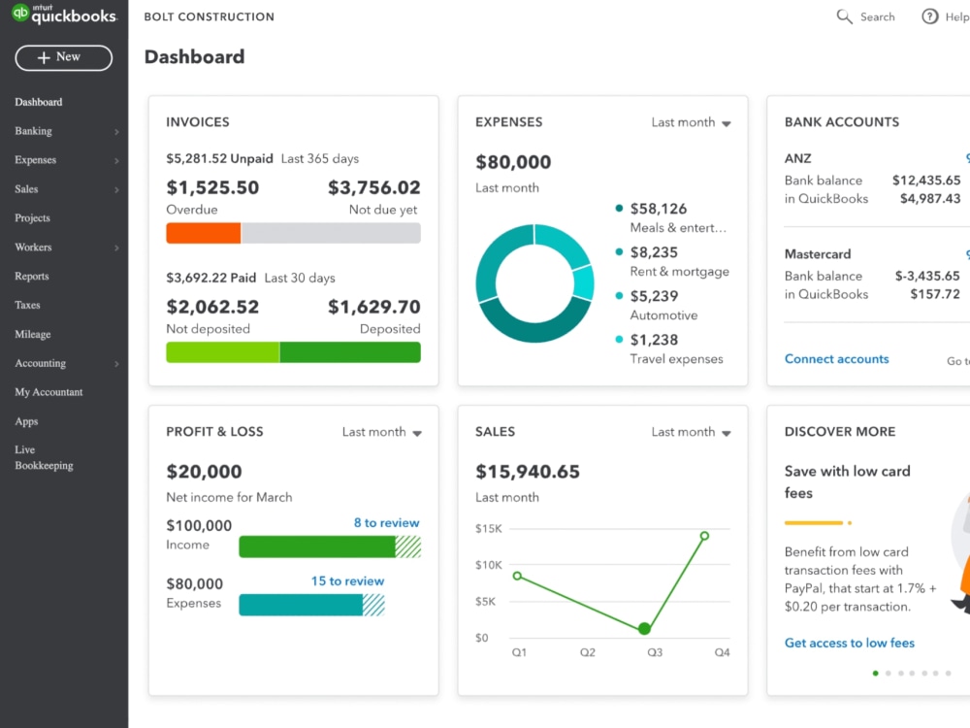
Task: Click the Connect accounts link
Action: pyautogui.click(x=836, y=359)
